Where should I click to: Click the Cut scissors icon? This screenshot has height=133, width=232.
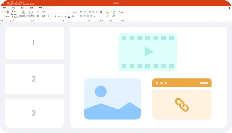click(12, 11)
